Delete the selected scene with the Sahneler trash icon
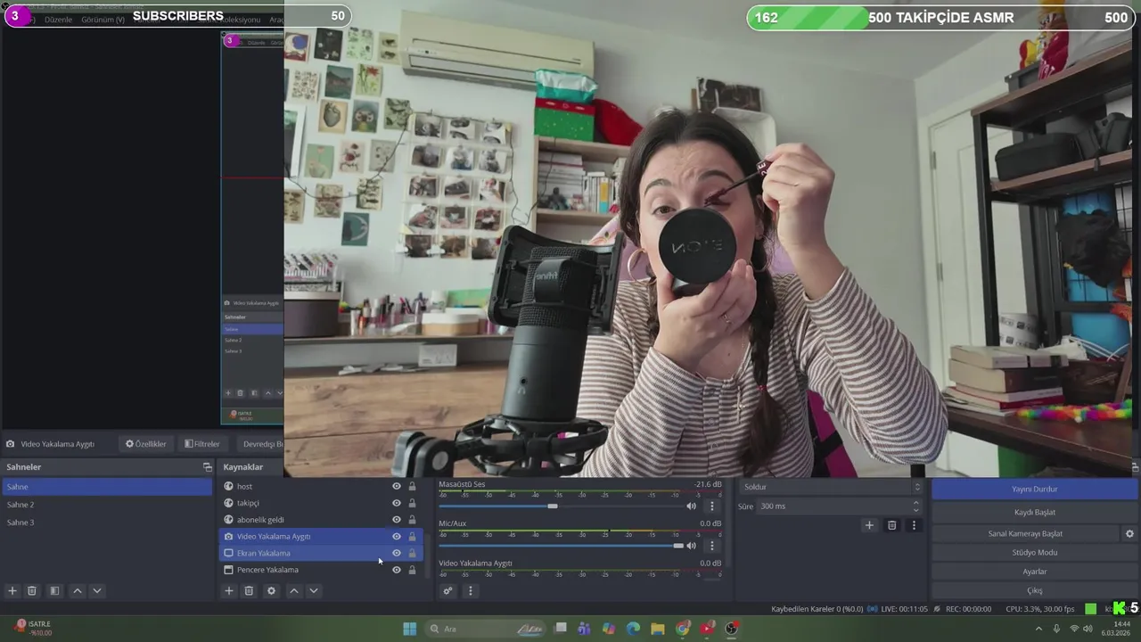This screenshot has height=642, width=1141. click(x=32, y=590)
